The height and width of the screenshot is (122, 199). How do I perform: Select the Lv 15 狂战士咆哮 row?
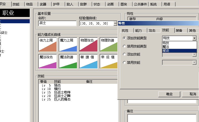[78, 92]
